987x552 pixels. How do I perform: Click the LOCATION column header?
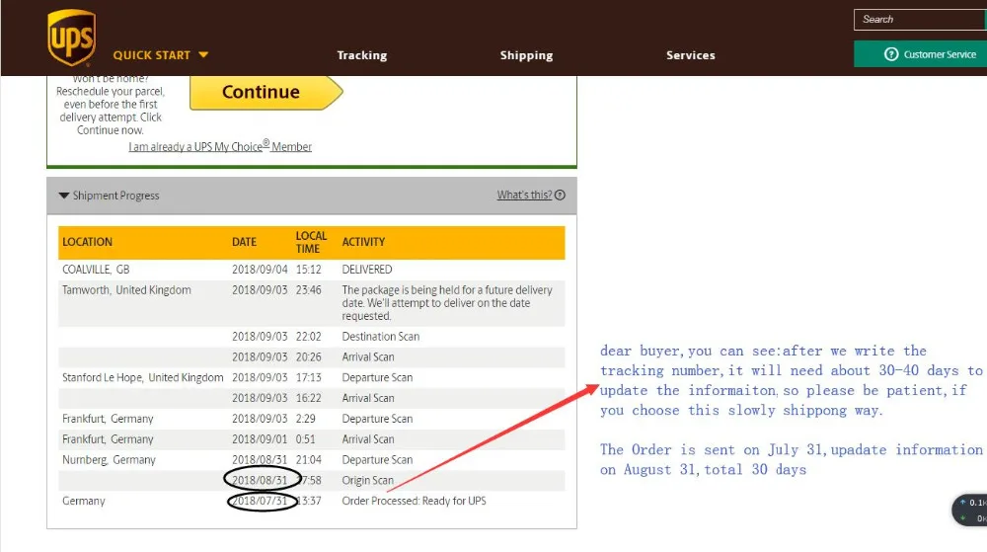click(x=87, y=242)
